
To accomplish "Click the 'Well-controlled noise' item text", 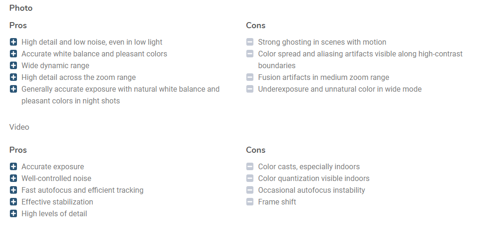I will (x=56, y=178).
